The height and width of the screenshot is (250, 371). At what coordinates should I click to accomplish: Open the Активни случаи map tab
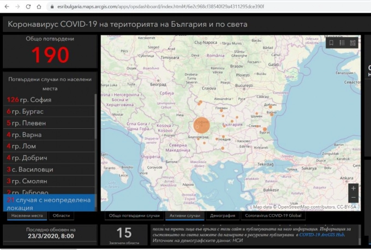pyautogui.click(x=183, y=216)
